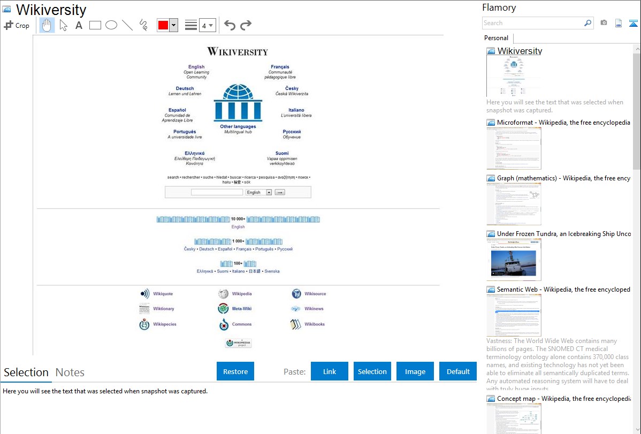Screen dimensions: 641x434
Task: Click the Paste Image button
Action: [415, 371]
